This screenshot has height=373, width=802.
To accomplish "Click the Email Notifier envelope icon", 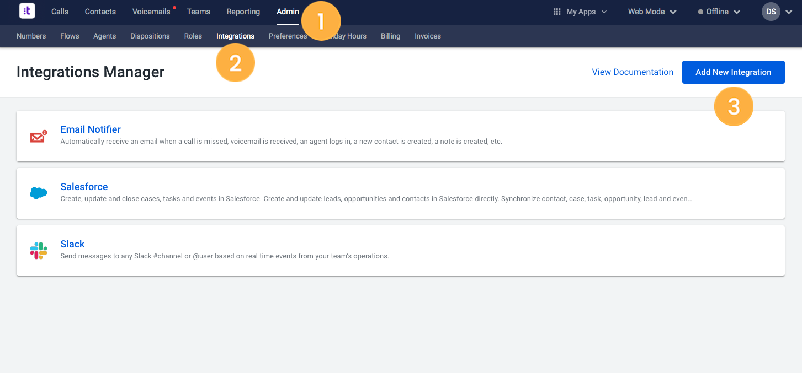I will [38, 136].
